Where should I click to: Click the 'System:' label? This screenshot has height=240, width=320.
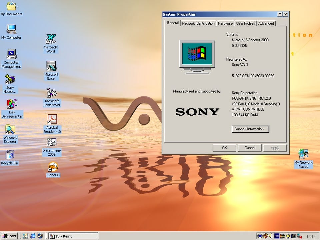[232, 34]
